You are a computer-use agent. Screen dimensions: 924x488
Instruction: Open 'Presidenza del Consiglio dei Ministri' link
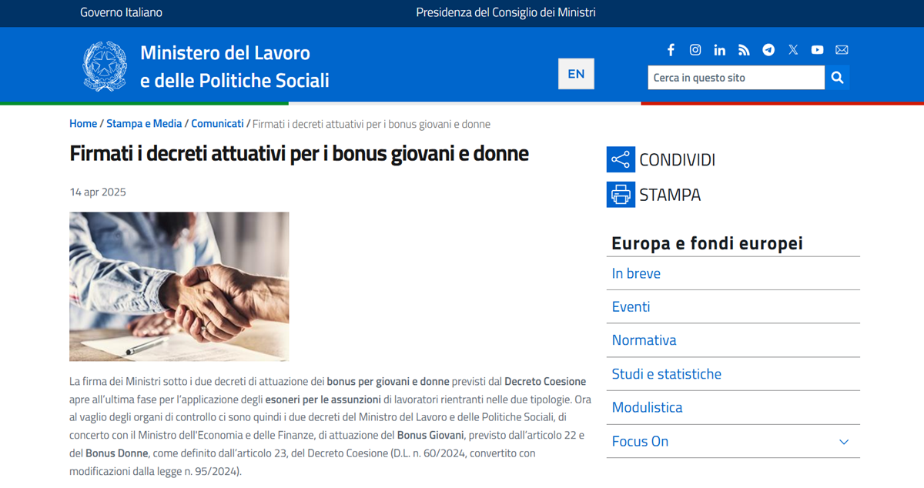point(506,12)
